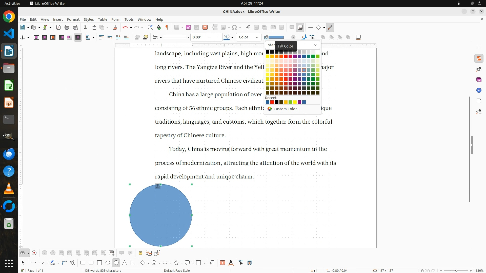486x273 pixels.
Task: Open the Styles menu
Action: [89, 19]
